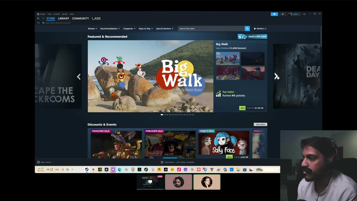Select the last carousel page dot
Viewport: 357px width, 201px height.
(x=193, y=115)
